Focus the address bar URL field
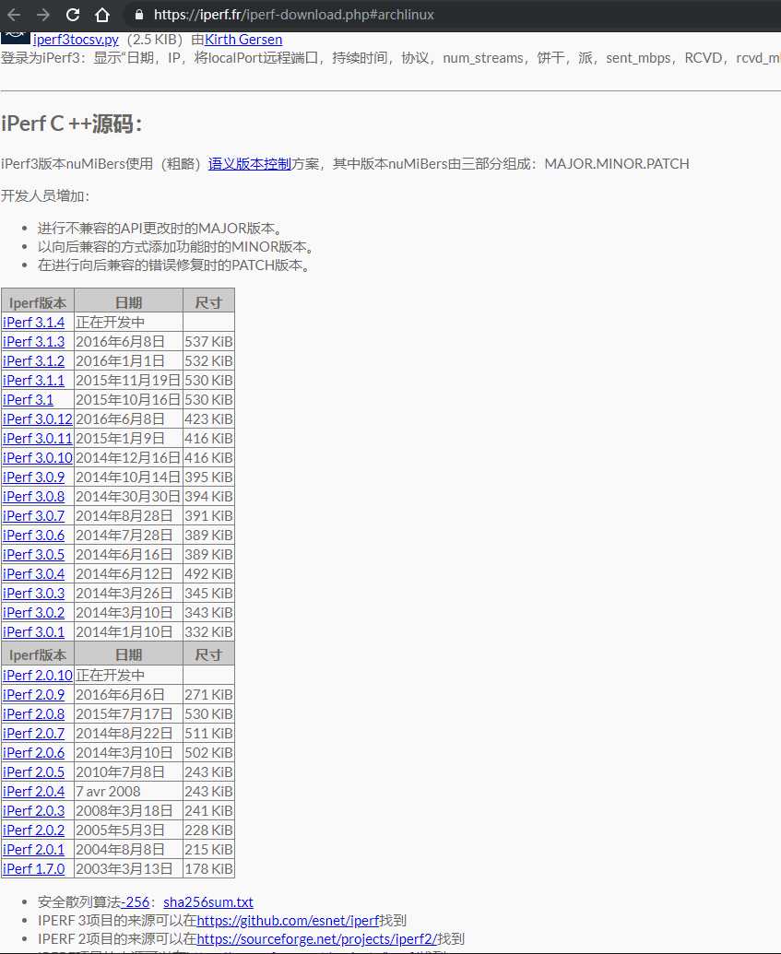Screen dimensions: 781x954 click(x=294, y=15)
